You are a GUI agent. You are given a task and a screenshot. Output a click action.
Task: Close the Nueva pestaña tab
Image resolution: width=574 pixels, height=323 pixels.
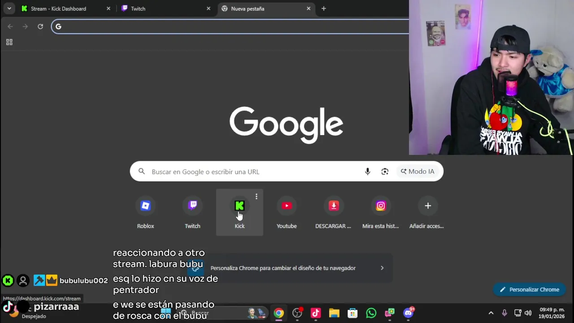(x=309, y=9)
